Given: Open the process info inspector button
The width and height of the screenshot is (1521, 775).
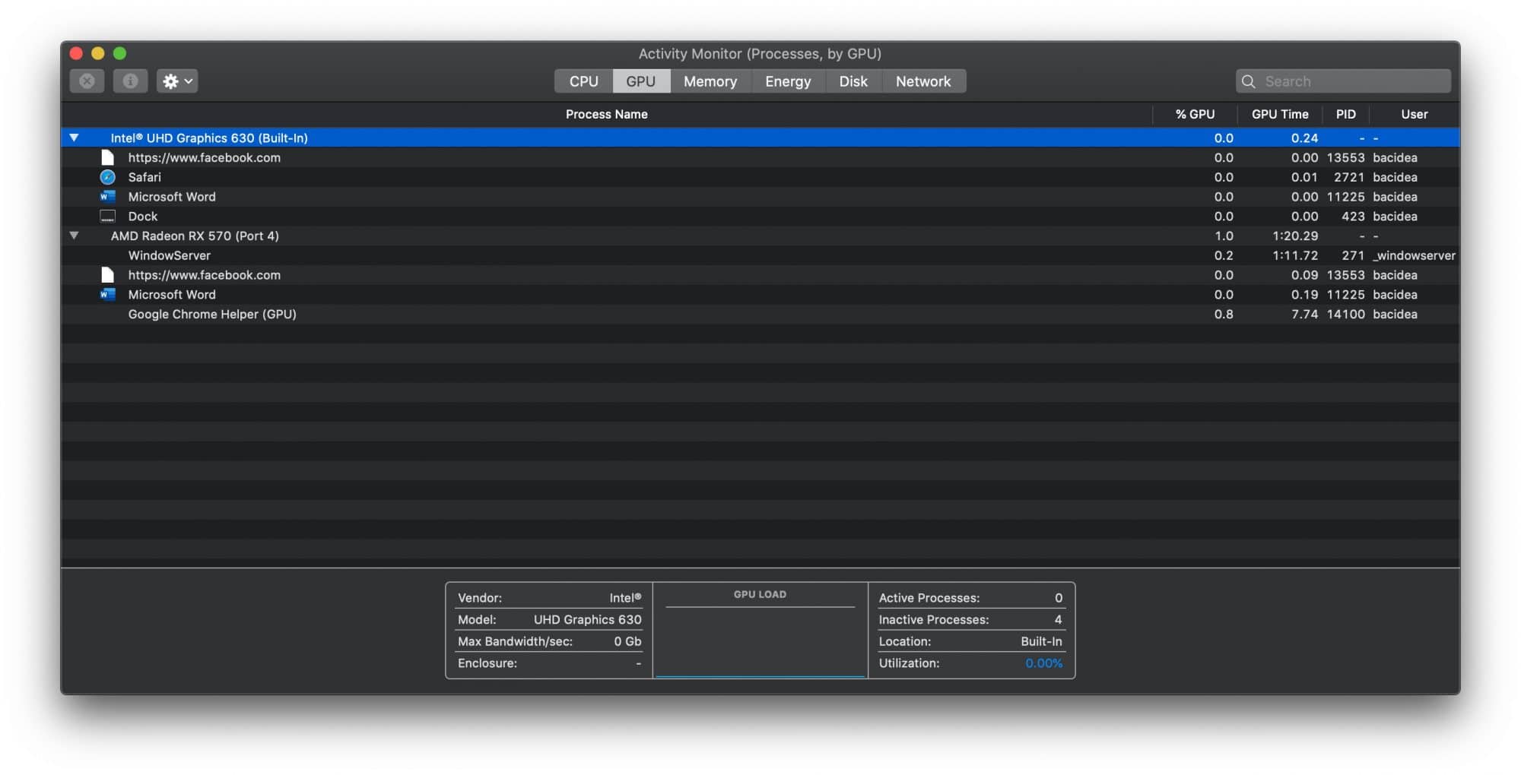Looking at the screenshot, I should [130, 81].
